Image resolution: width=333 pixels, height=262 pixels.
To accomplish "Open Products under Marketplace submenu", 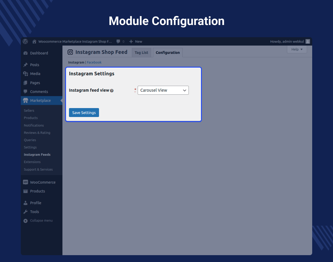I will point(31,118).
